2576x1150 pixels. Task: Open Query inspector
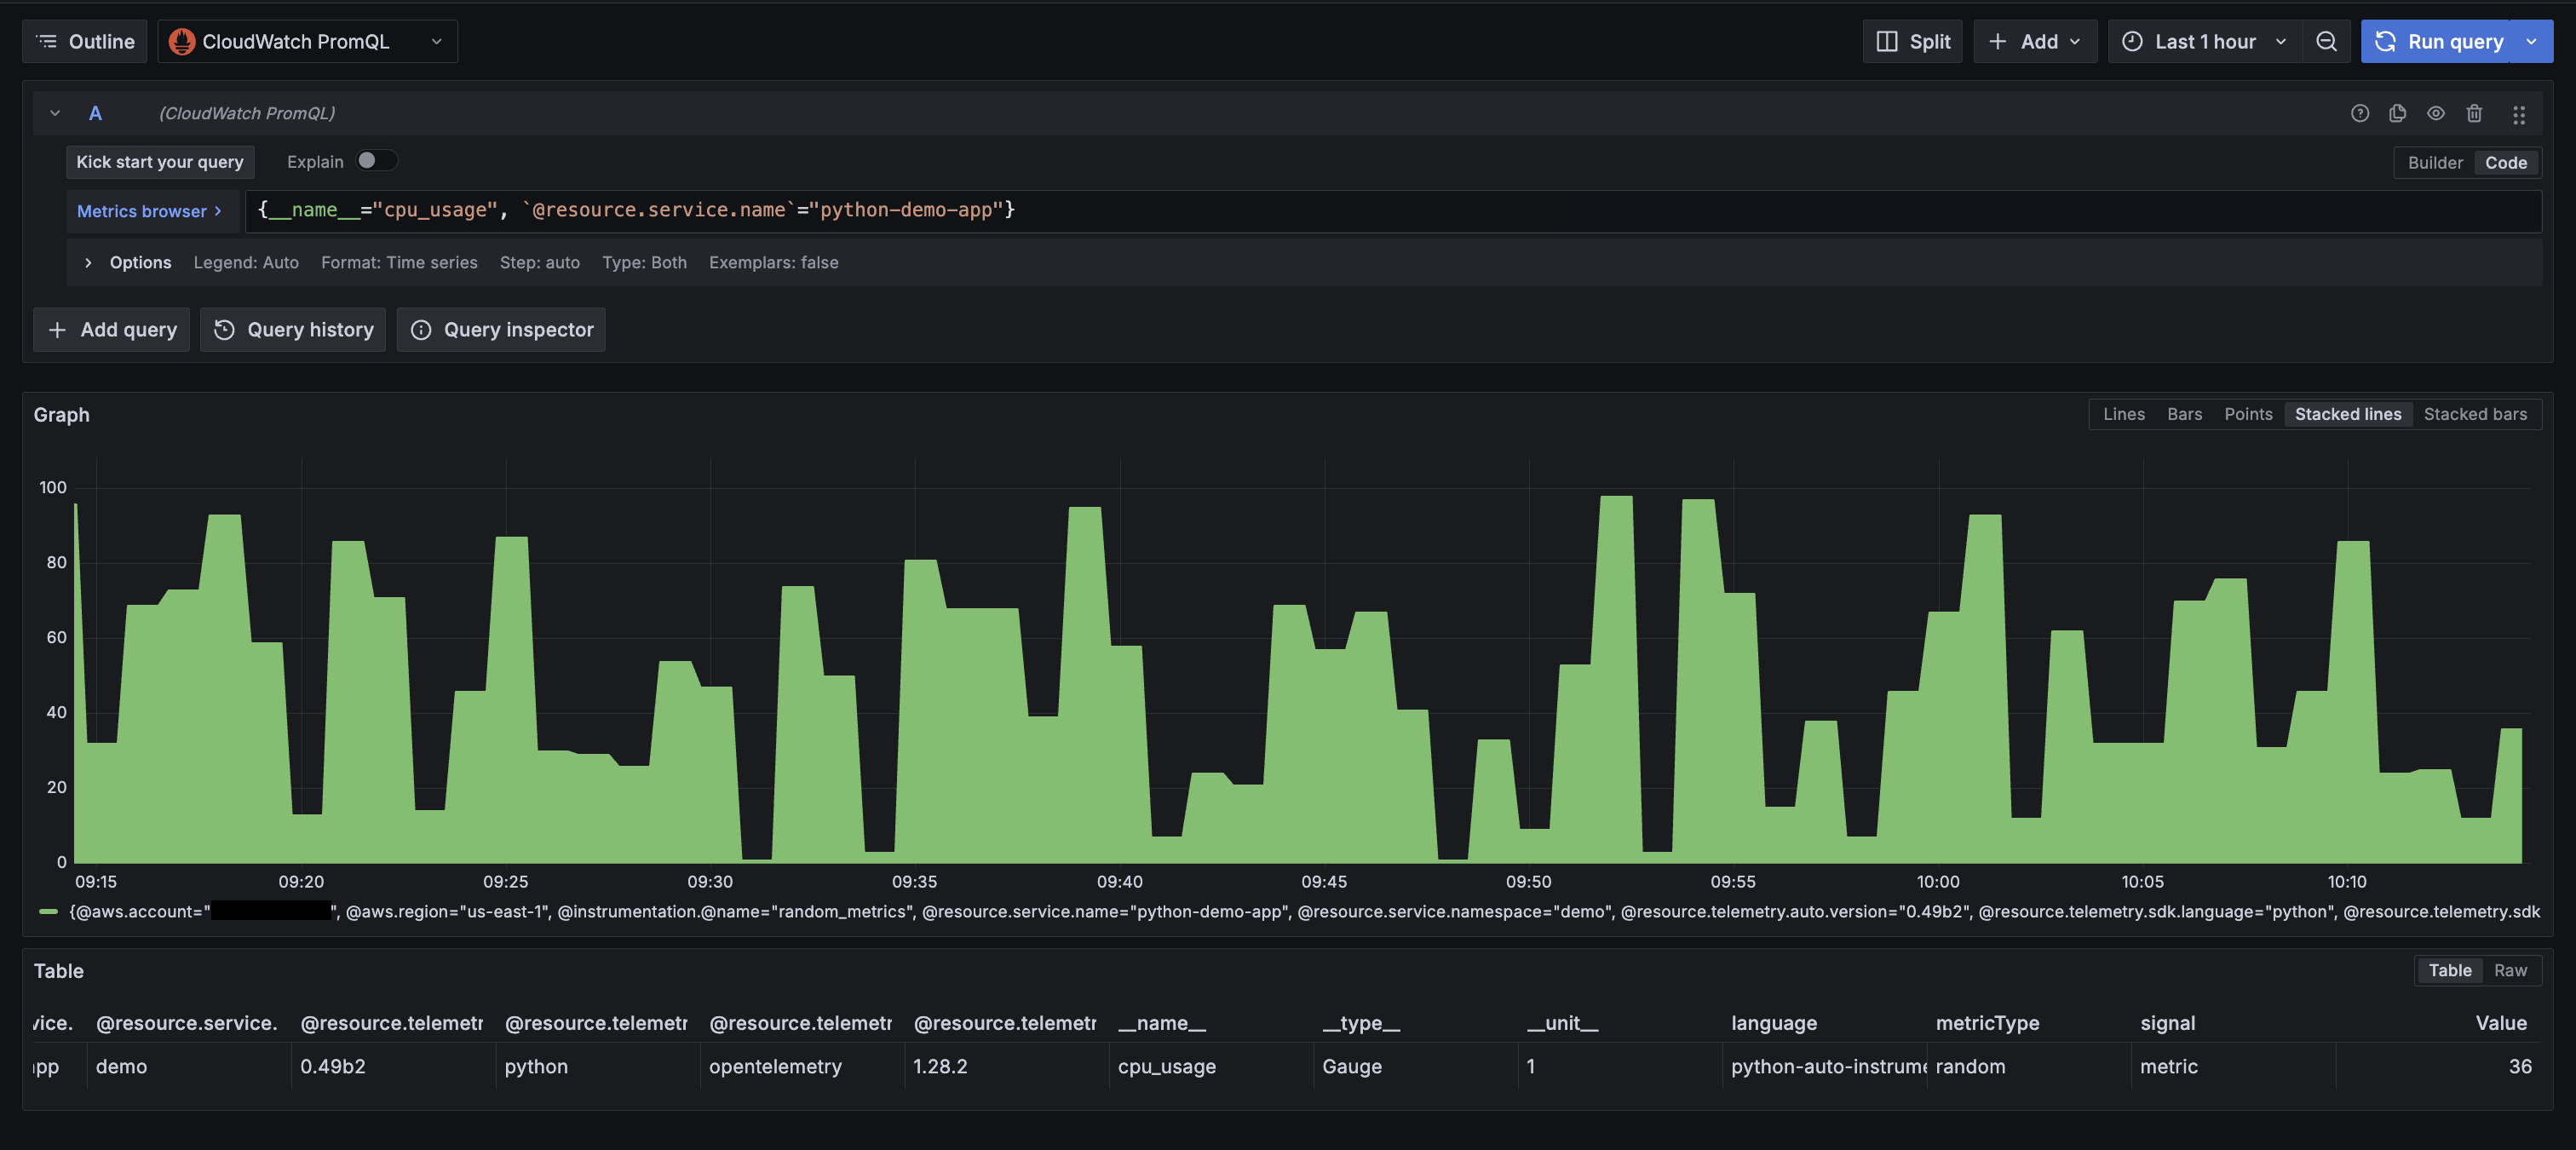(501, 329)
